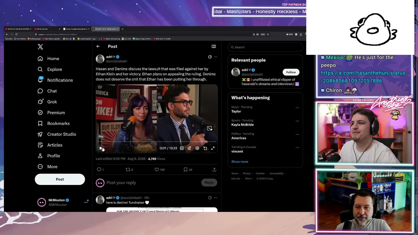The height and width of the screenshot is (235, 418).
Task: Click the Reply button
Action: point(209,182)
